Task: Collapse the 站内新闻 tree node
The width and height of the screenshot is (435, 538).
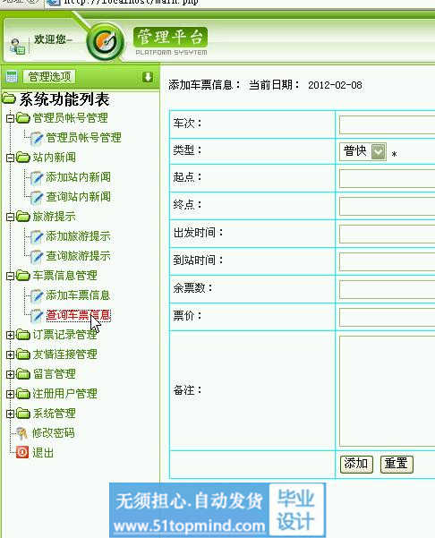Action: (10, 158)
